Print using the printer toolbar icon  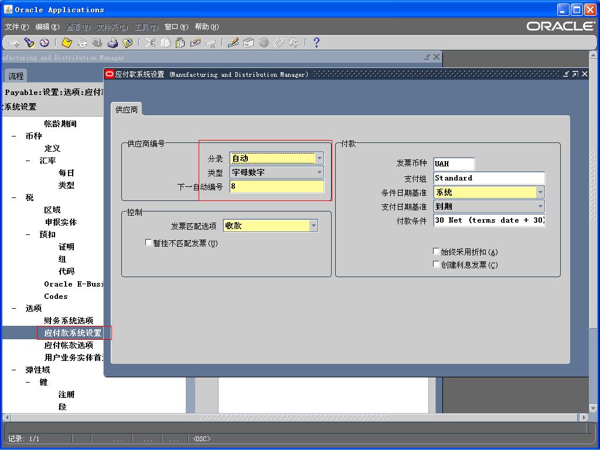[x=112, y=43]
